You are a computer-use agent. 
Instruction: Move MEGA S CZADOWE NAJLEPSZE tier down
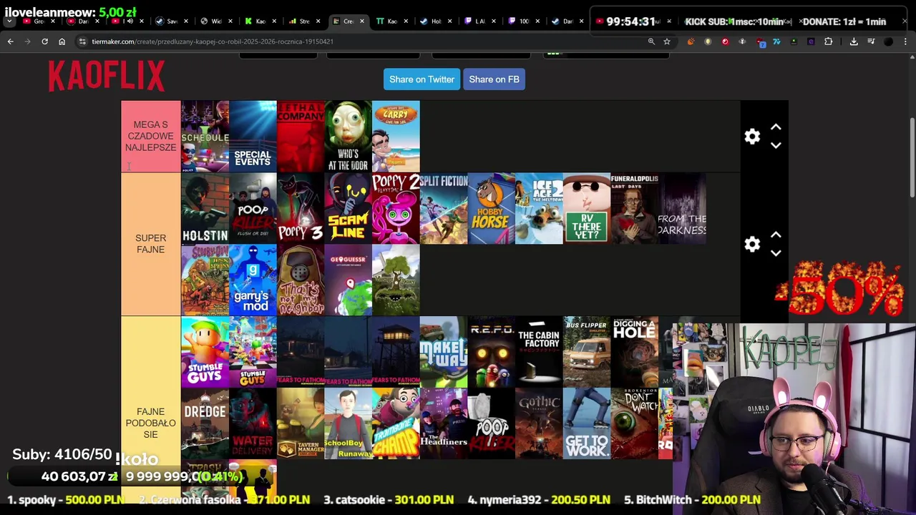click(776, 145)
